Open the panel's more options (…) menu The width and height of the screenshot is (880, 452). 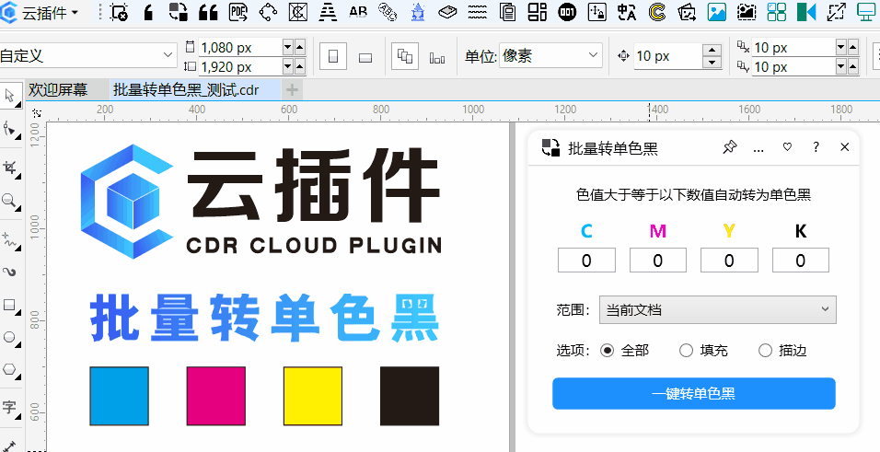pyautogui.click(x=758, y=148)
